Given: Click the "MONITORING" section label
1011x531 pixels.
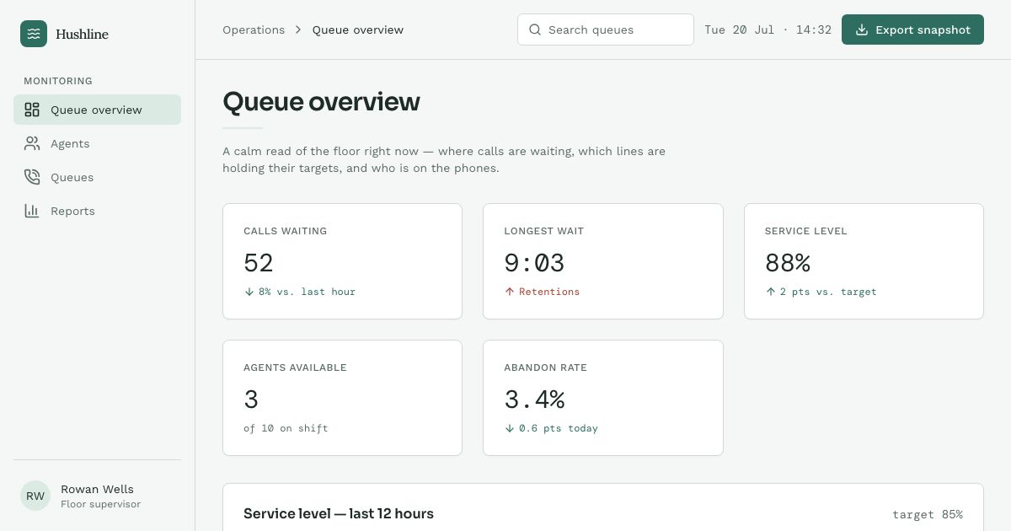Looking at the screenshot, I should (58, 81).
